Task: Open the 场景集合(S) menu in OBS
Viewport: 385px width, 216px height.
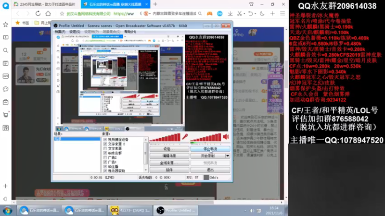Action: tap(111, 32)
